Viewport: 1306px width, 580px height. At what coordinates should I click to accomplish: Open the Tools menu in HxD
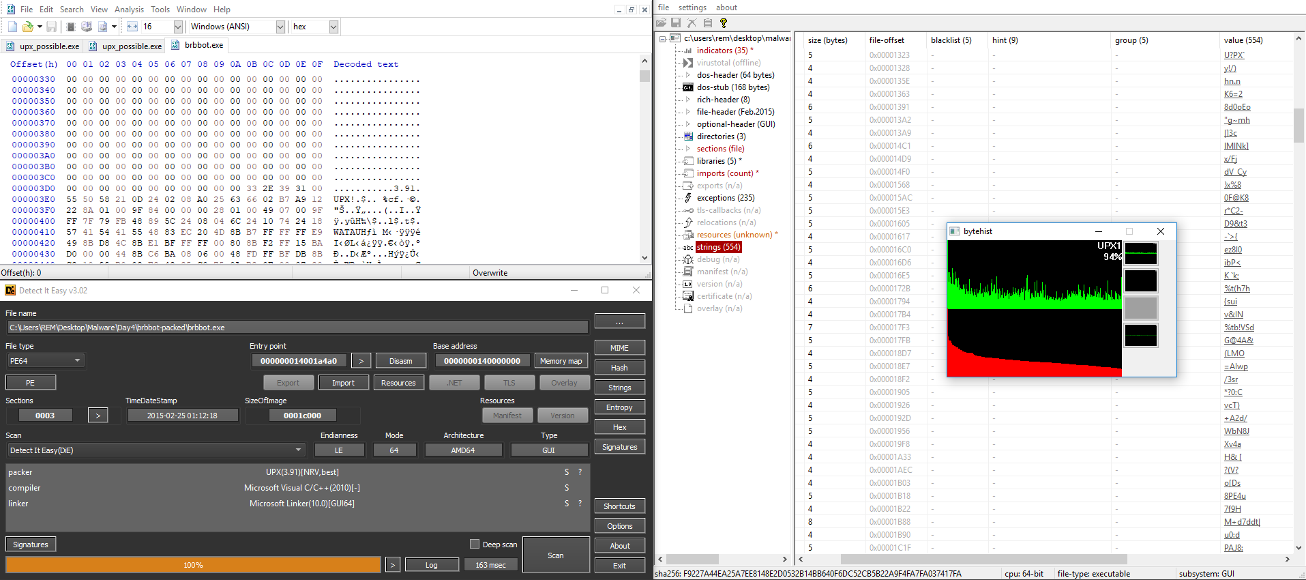160,10
